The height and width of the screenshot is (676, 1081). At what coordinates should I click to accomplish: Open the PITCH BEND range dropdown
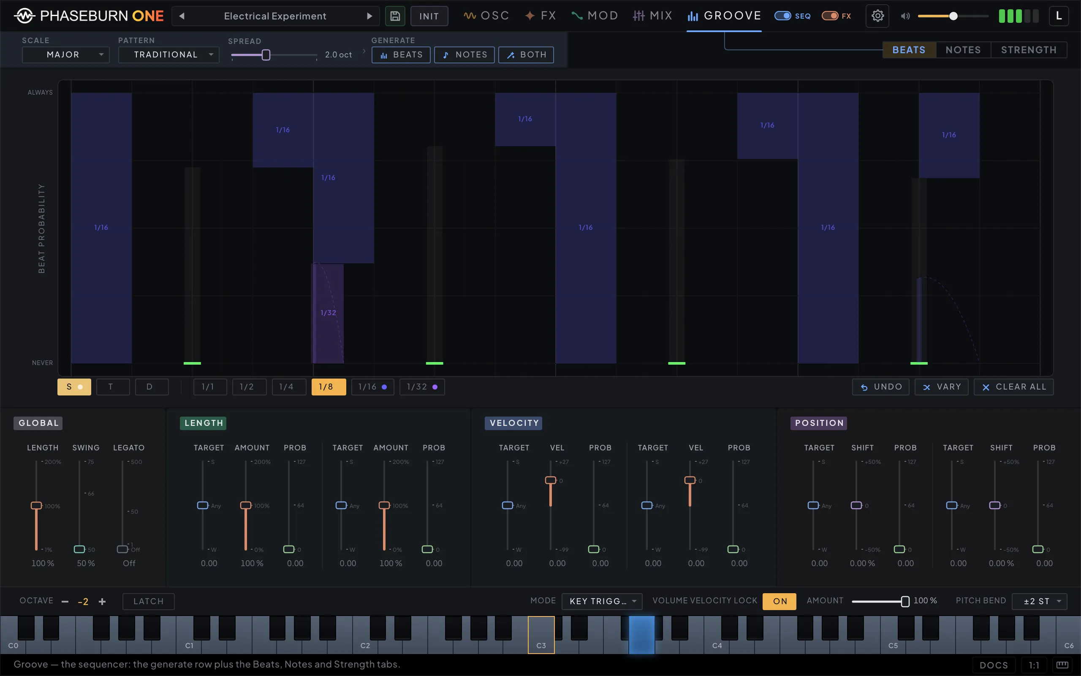click(1039, 601)
